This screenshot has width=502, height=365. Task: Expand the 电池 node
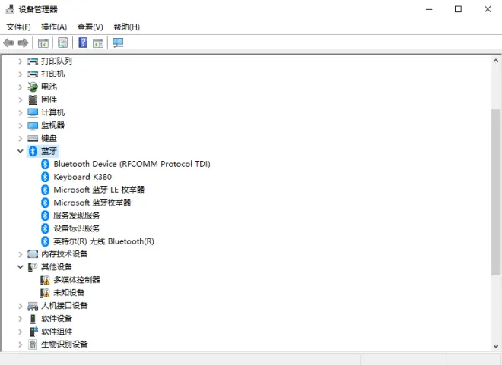pos(21,87)
